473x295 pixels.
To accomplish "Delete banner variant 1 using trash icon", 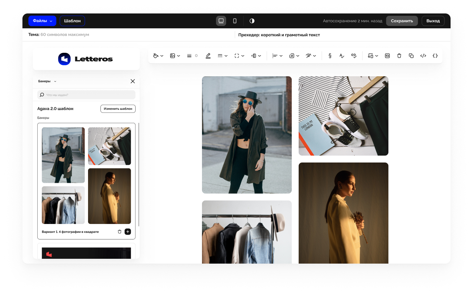I will 119,232.
